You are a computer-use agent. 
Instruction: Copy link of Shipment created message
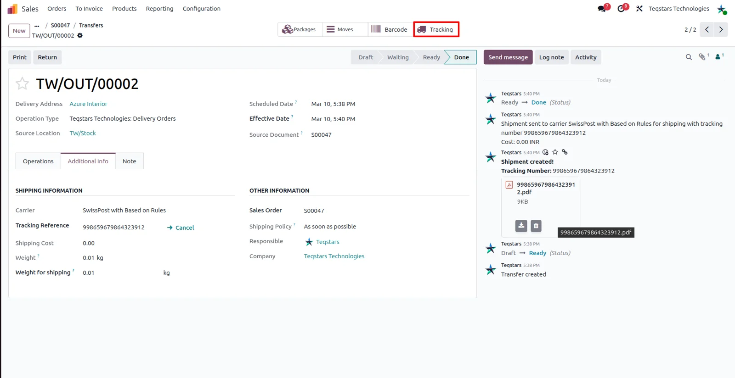[565, 152]
